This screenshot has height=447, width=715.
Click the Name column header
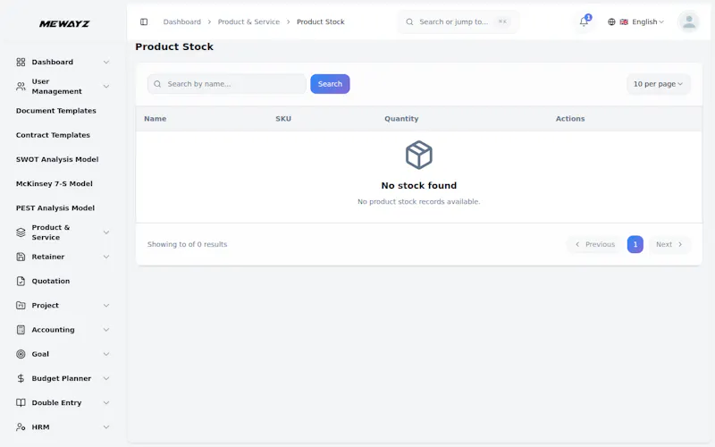155,119
